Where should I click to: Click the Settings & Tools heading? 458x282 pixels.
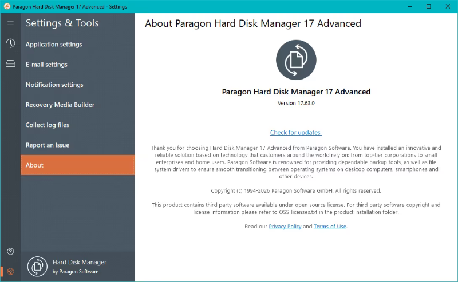tap(62, 23)
